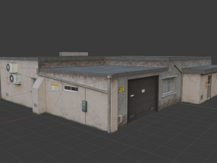Click the yellow warning sign left of garage door

(121, 89)
